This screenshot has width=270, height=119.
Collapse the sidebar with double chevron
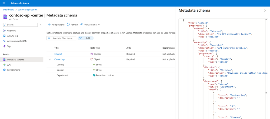(x=41, y=25)
